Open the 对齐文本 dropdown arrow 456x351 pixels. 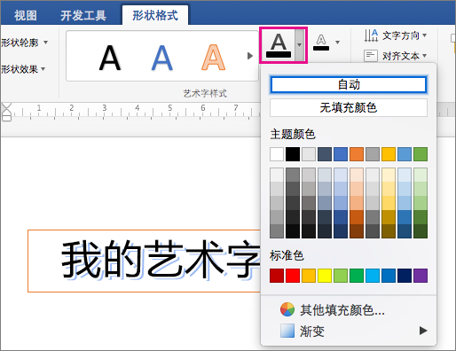tap(425, 56)
